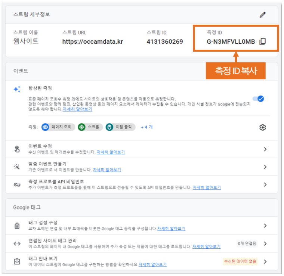Screen dimensions: 284x276
Task: Select the measurement ID G-N3MFVLL0MB text
Action: click(x=231, y=41)
